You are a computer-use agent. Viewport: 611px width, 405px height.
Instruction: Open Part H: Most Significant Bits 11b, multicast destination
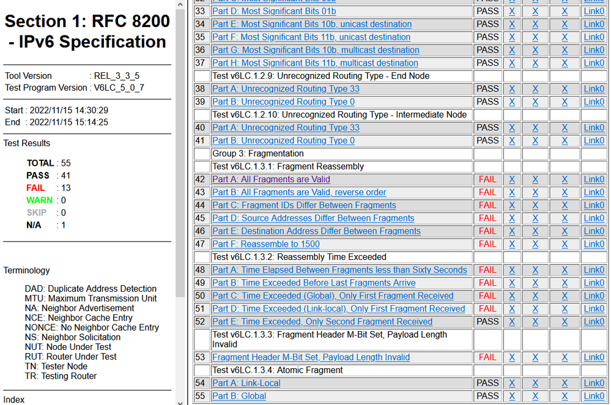[315, 63]
